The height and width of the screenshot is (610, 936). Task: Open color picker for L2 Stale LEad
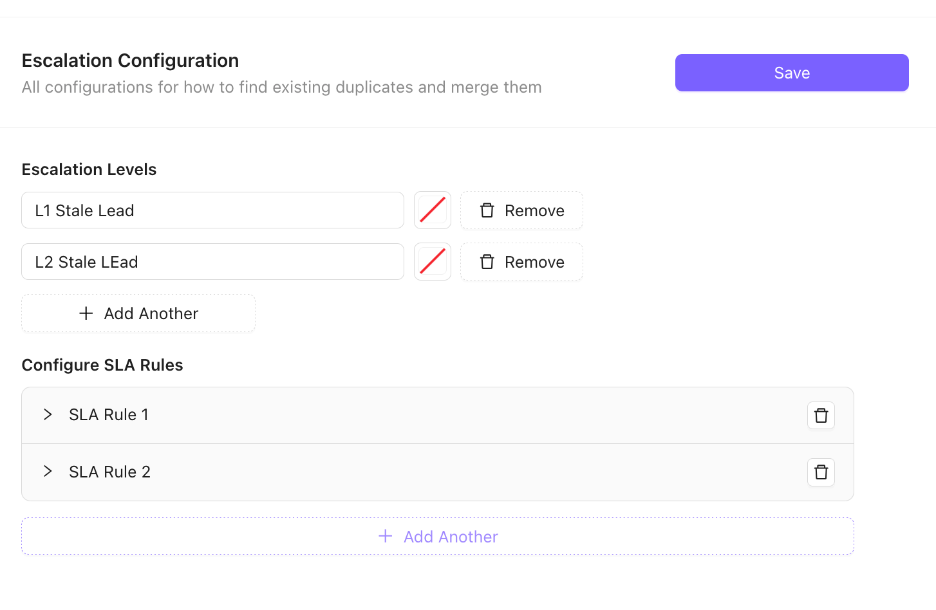[x=433, y=262]
